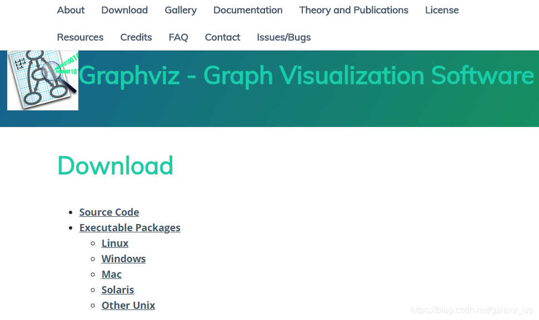View the License page
This screenshot has height=320, width=539.
[441, 10]
